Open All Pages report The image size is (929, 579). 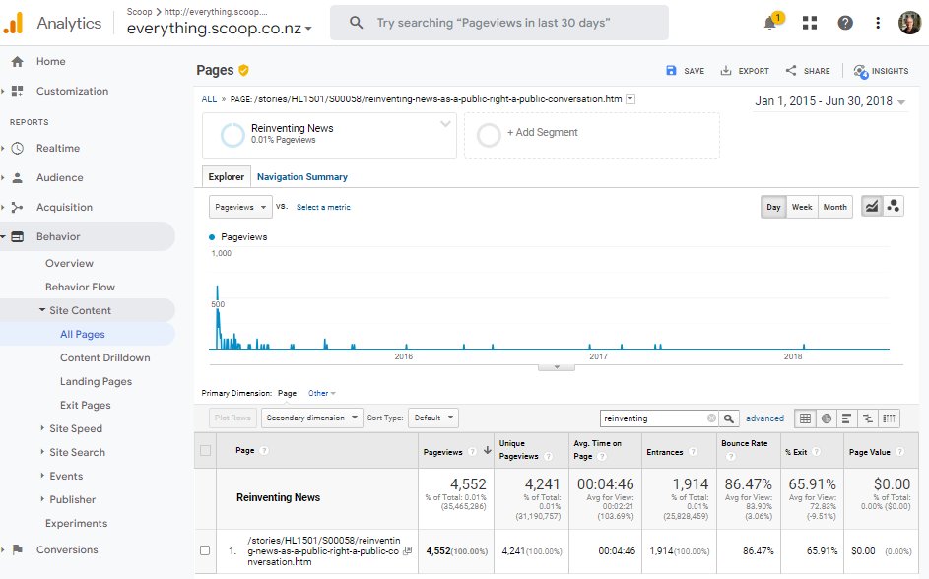click(83, 334)
